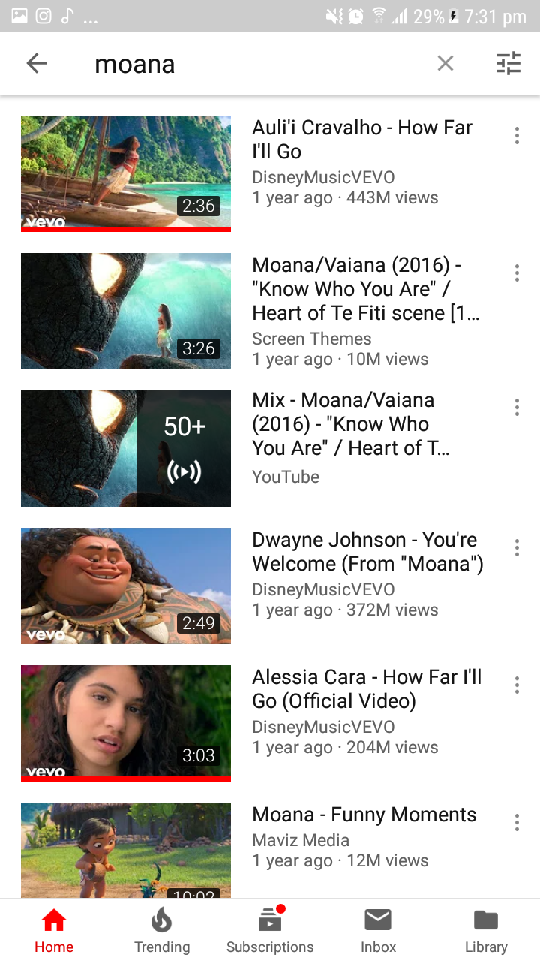Open the Subscriptions tab
Screen dimensions: 540x961
tap(270, 931)
